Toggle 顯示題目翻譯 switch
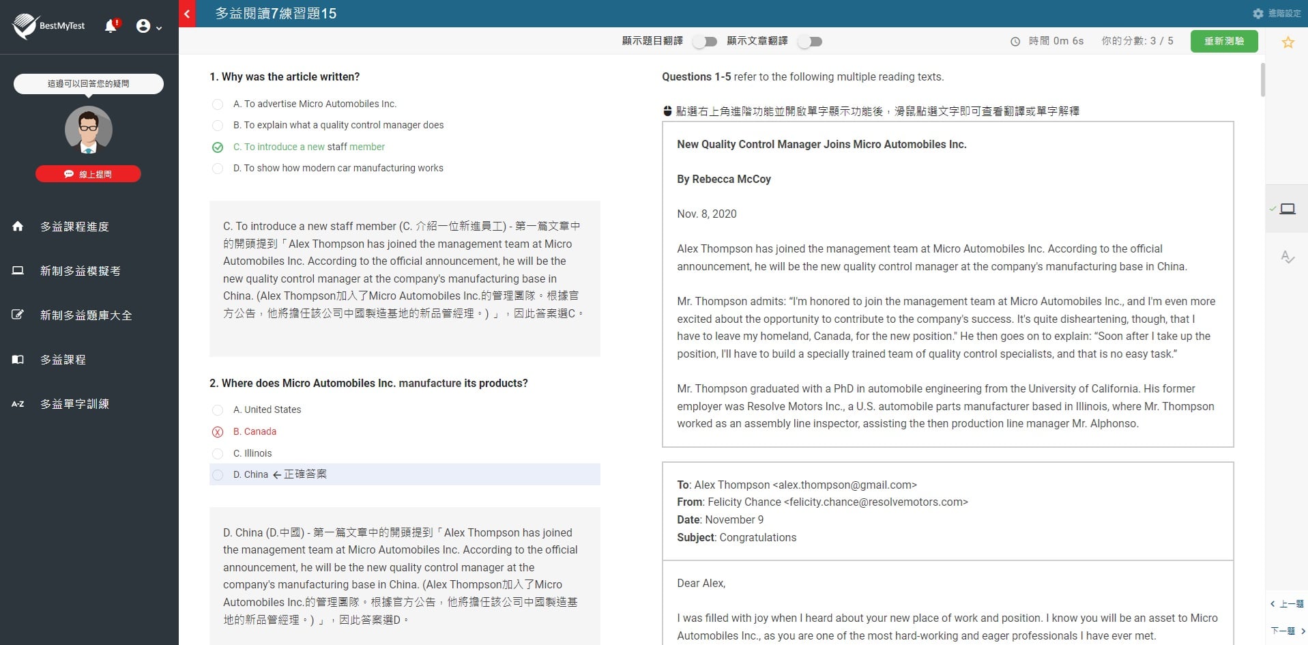This screenshot has width=1308, height=645. click(705, 42)
